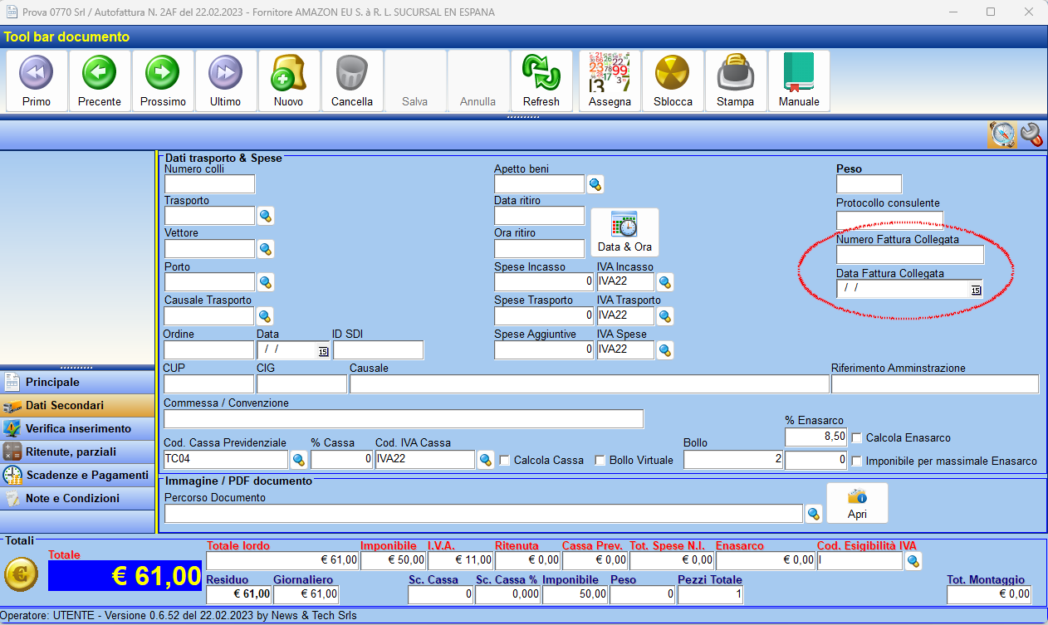
Task: Click the CUP input field
Action: point(209,383)
